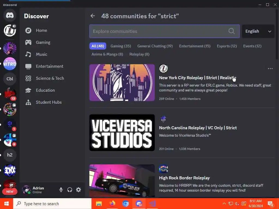Filter by Gaming (35)
The height and width of the screenshot is (209, 279).
[121, 46]
